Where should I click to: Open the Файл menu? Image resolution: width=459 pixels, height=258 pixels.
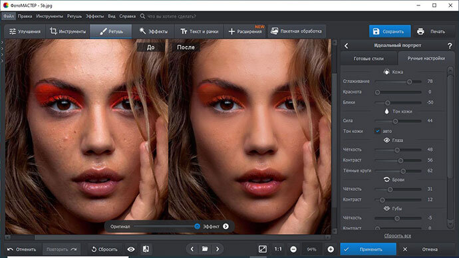pos(8,16)
